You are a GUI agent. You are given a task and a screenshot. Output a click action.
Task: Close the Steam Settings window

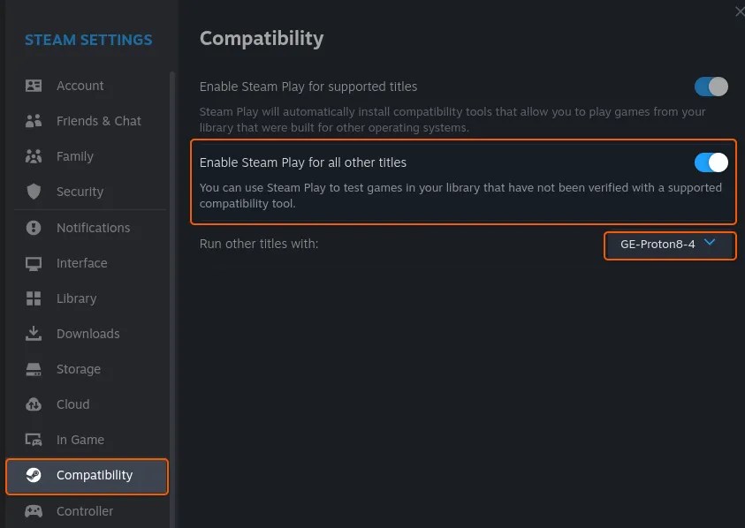point(739,11)
